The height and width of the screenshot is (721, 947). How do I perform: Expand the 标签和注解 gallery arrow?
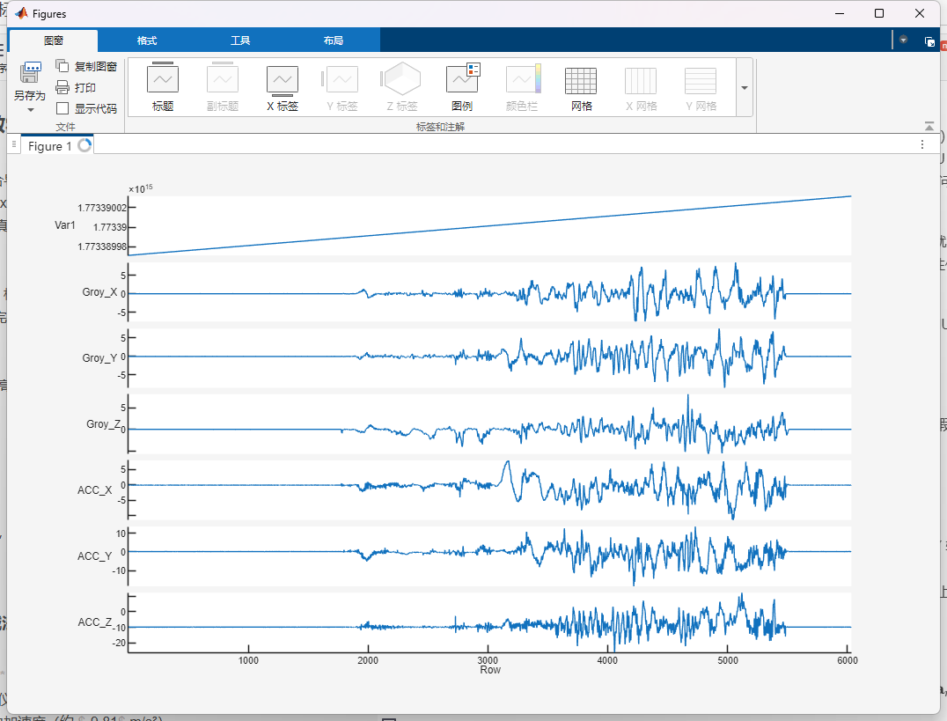click(744, 88)
